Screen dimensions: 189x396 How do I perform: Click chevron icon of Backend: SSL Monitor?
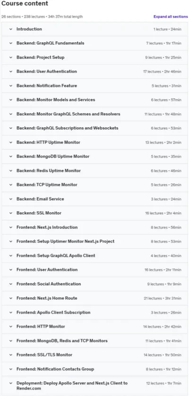tap(11, 213)
